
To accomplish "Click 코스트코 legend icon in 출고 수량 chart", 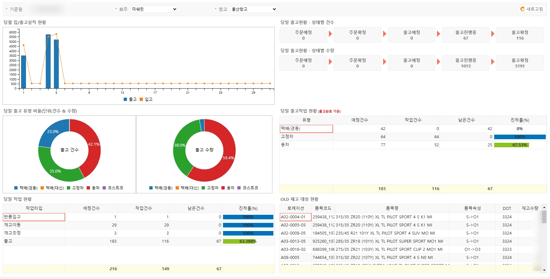I will tap(239, 188).
